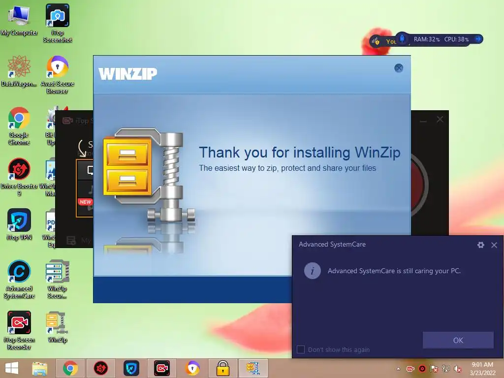Open the taskbar clock showing 9:01 AM
The width and height of the screenshot is (504, 378).
[482, 369]
